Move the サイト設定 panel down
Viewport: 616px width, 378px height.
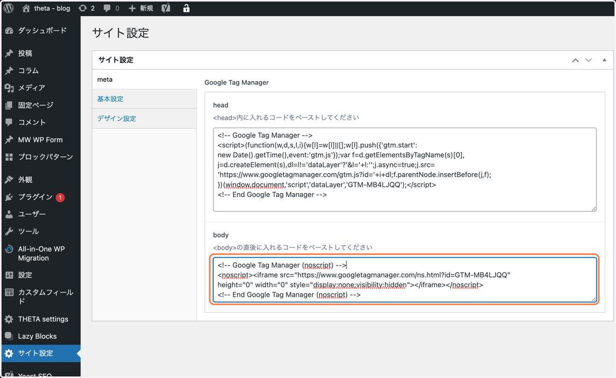coord(589,61)
